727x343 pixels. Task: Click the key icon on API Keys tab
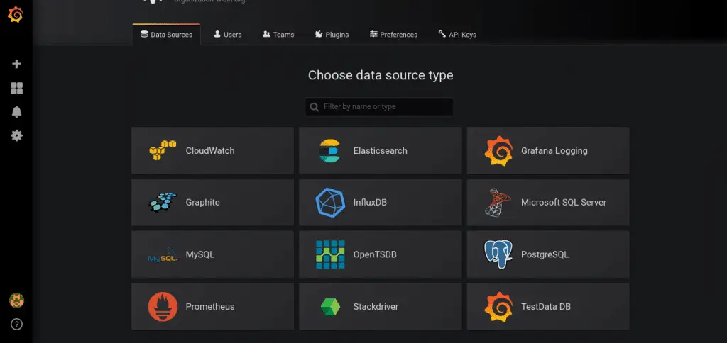pos(442,34)
